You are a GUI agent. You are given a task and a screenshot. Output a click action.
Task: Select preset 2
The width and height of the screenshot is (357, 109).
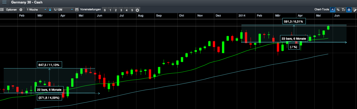point(116,10)
